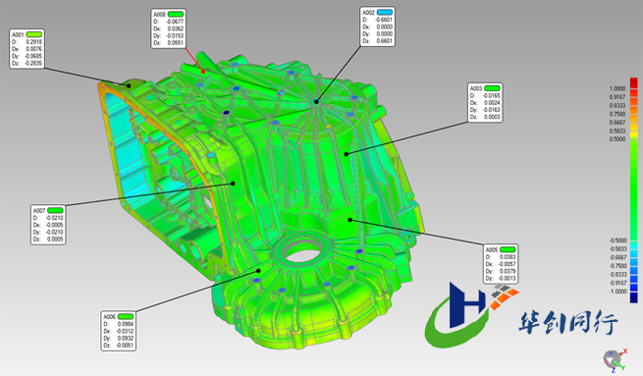Click the D value 0.0984 in A006

click(x=126, y=324)
